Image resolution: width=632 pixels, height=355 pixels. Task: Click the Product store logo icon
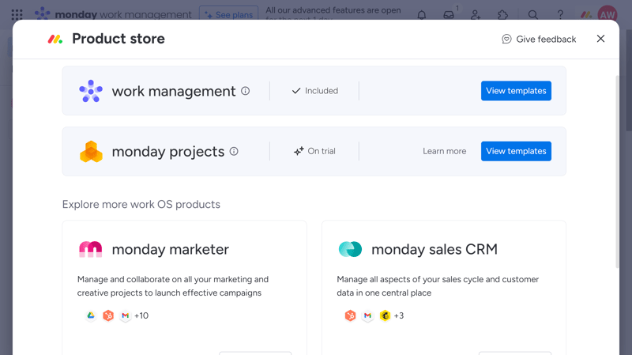[x=55, y=39]
